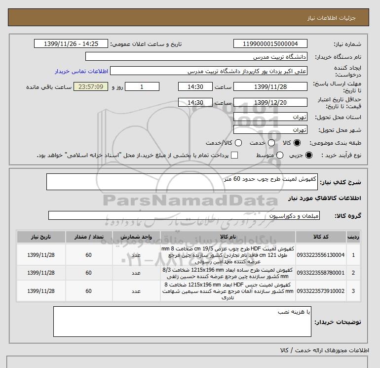Click product code 0933223573910002
Image resolution: width=380 pixels, height=368 pixels.
pos(321,291)
